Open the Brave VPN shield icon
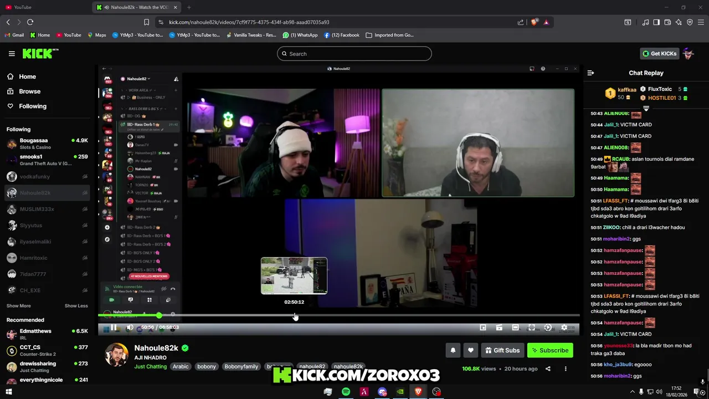Viewport: 709px width, 399px height. (690, 22)
